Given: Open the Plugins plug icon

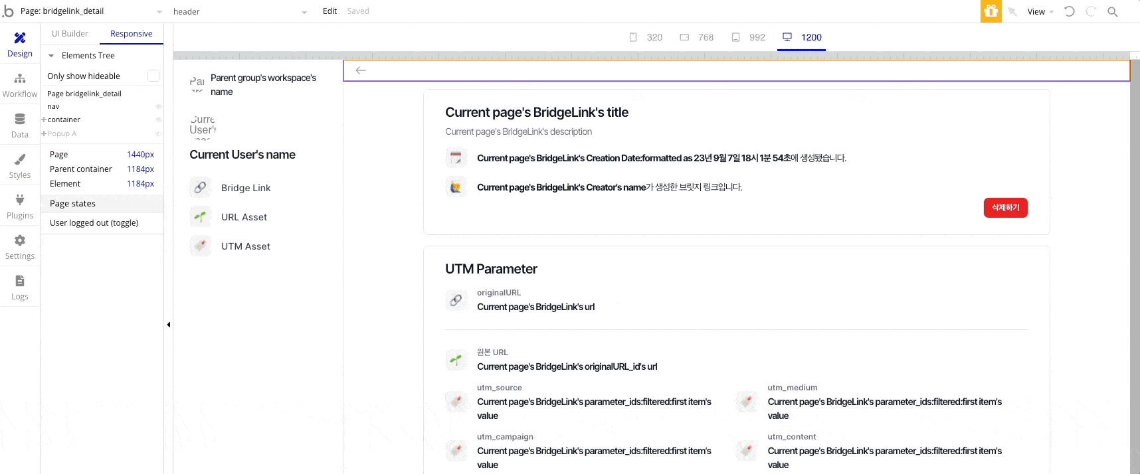Looking at the screenshot, I should point(20,200).
